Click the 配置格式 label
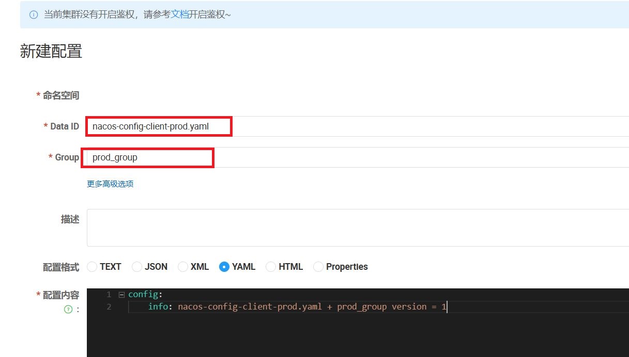 click(x=61, y=267)
